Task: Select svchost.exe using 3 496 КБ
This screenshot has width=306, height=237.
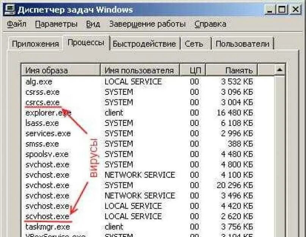Action: 47,196
